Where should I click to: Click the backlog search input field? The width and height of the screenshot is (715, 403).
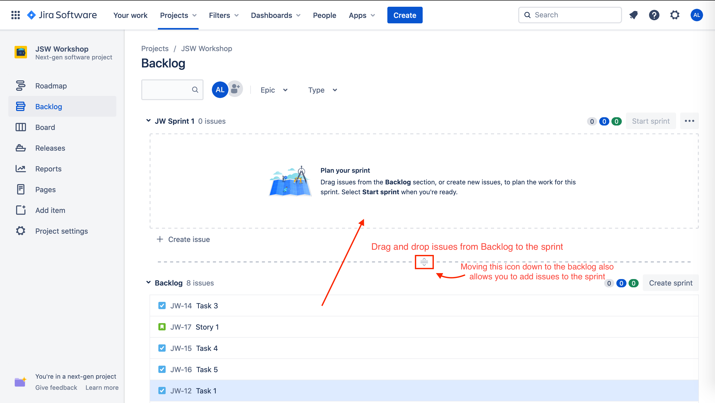tap(172, 89)
